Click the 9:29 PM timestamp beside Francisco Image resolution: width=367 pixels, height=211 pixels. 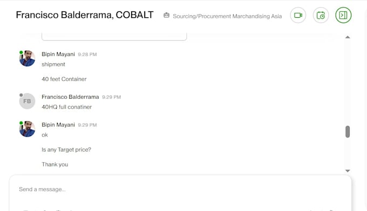(x=111, y=97)
